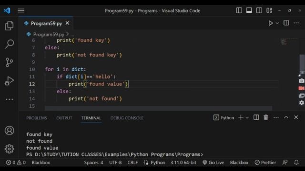This screenshot has height=171, width=305.
Task: Click the left Blackbox status bar item
Action: click(41, 162)
